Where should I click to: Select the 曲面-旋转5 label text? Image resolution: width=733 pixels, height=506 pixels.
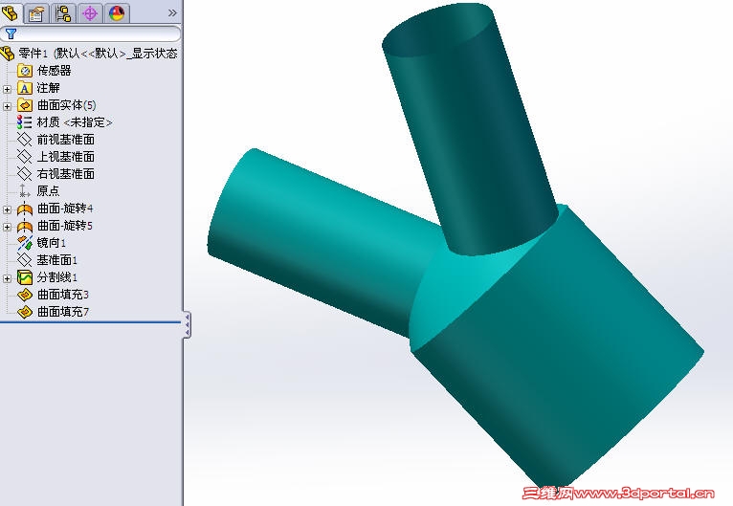pyautogui.click(x=65, y=226)
